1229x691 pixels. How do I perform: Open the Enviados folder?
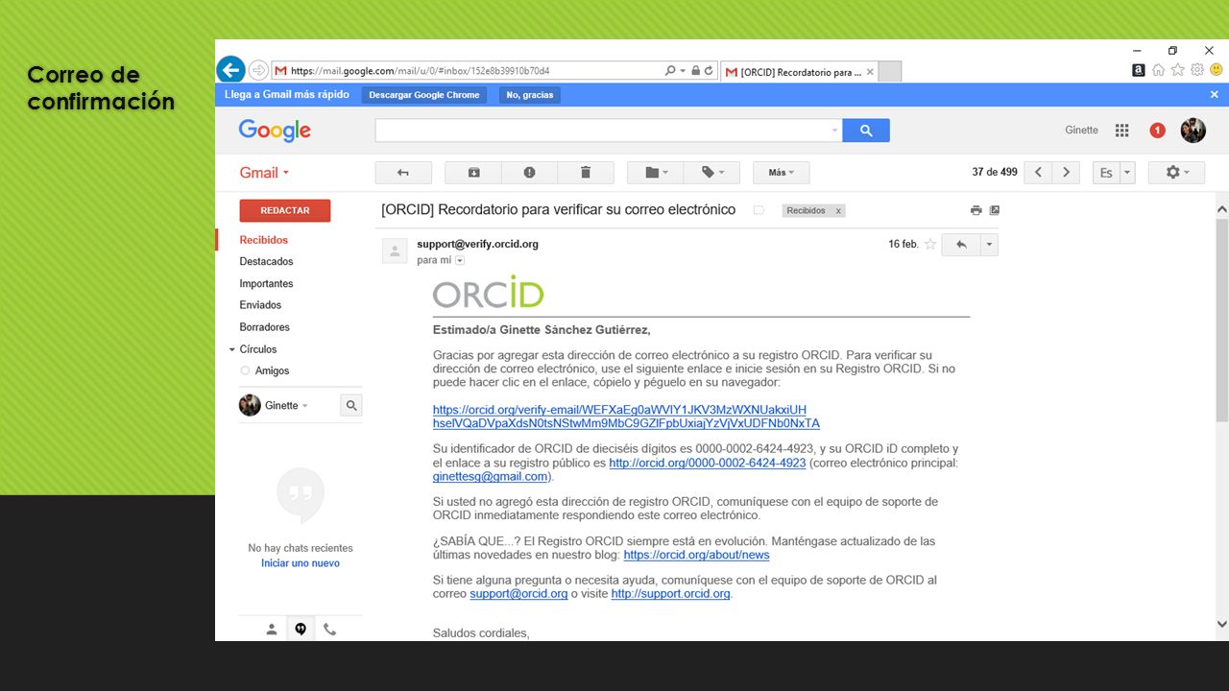[x=260, y=305]
